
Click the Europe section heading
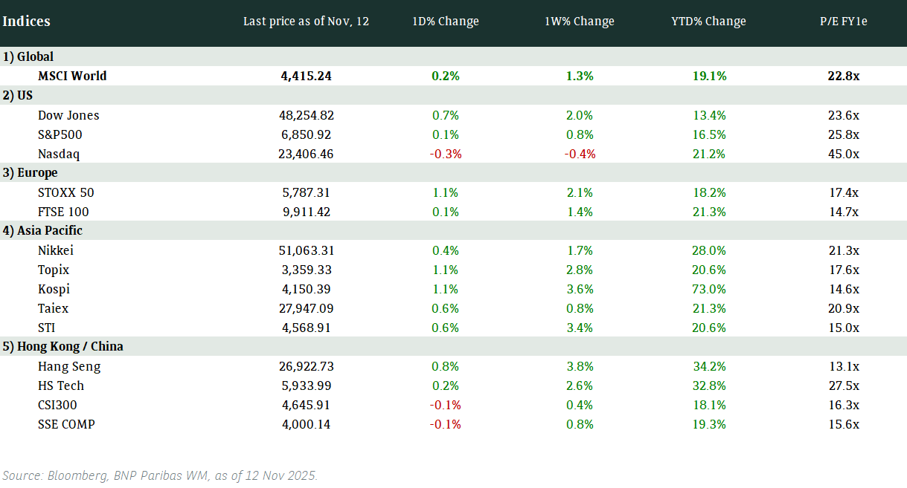click(x=30, y=173)
